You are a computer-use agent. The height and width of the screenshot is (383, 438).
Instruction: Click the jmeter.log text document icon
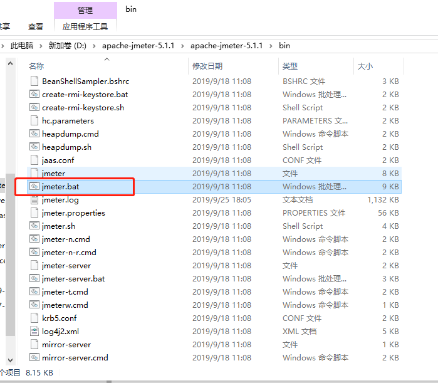point(34,199)
